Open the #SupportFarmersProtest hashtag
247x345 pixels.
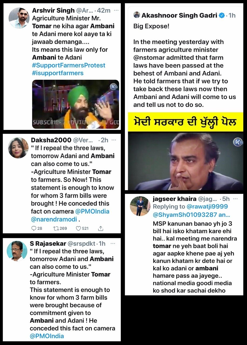click(69, 65)
